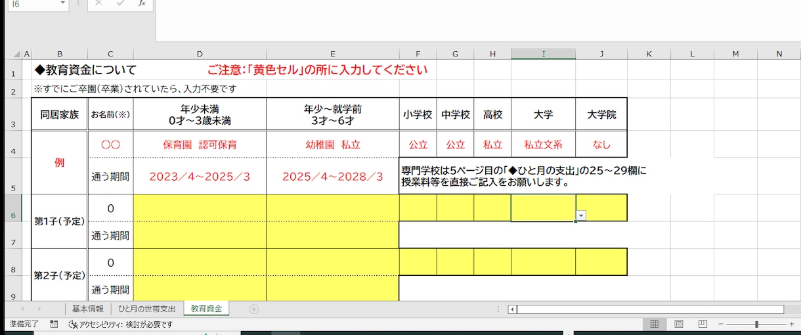801x335 pixels.
Task: Click the 準備完了 status text
Action: (x=24, y=324)
